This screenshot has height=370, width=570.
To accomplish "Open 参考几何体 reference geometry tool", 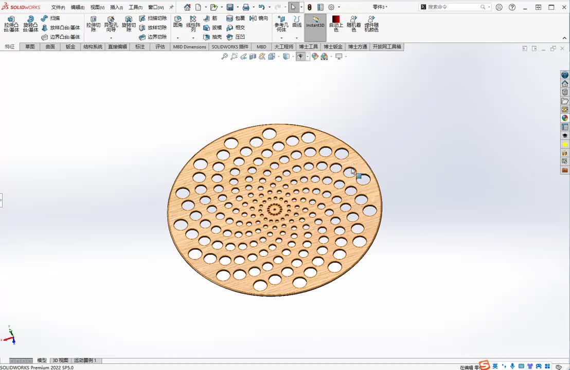I will point(281,24).
